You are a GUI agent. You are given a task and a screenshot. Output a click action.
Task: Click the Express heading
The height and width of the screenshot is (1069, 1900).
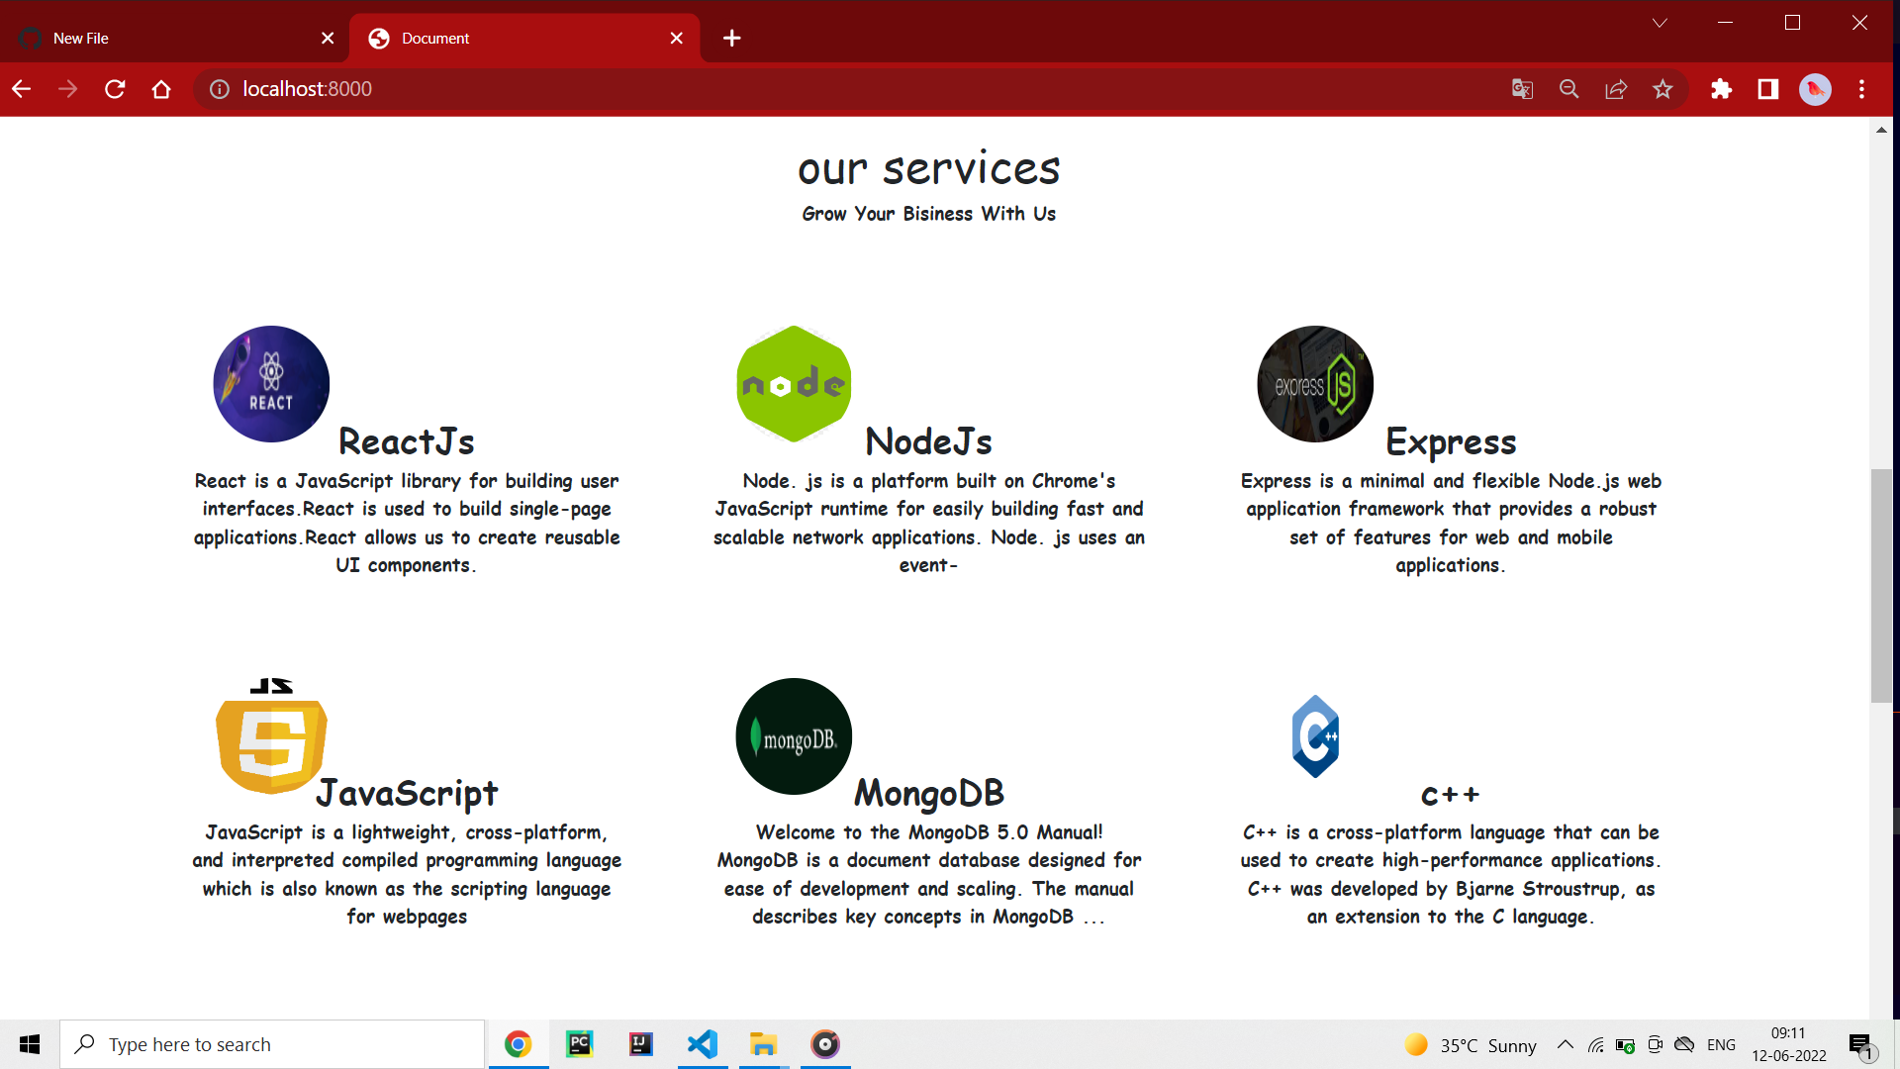1451,441
